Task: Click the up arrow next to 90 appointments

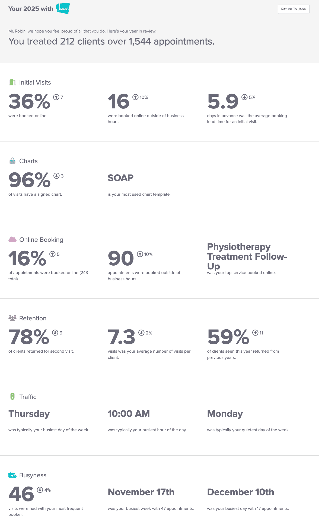Action: click(140, 254)
